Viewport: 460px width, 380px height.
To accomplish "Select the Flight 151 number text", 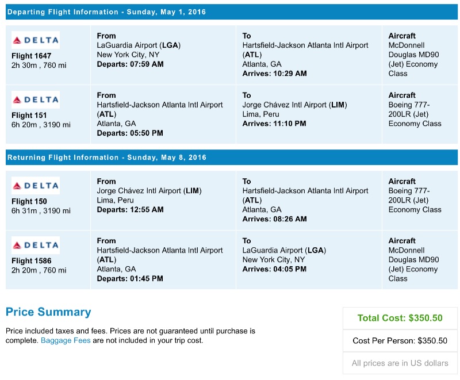I will click(x=29, y=116).
